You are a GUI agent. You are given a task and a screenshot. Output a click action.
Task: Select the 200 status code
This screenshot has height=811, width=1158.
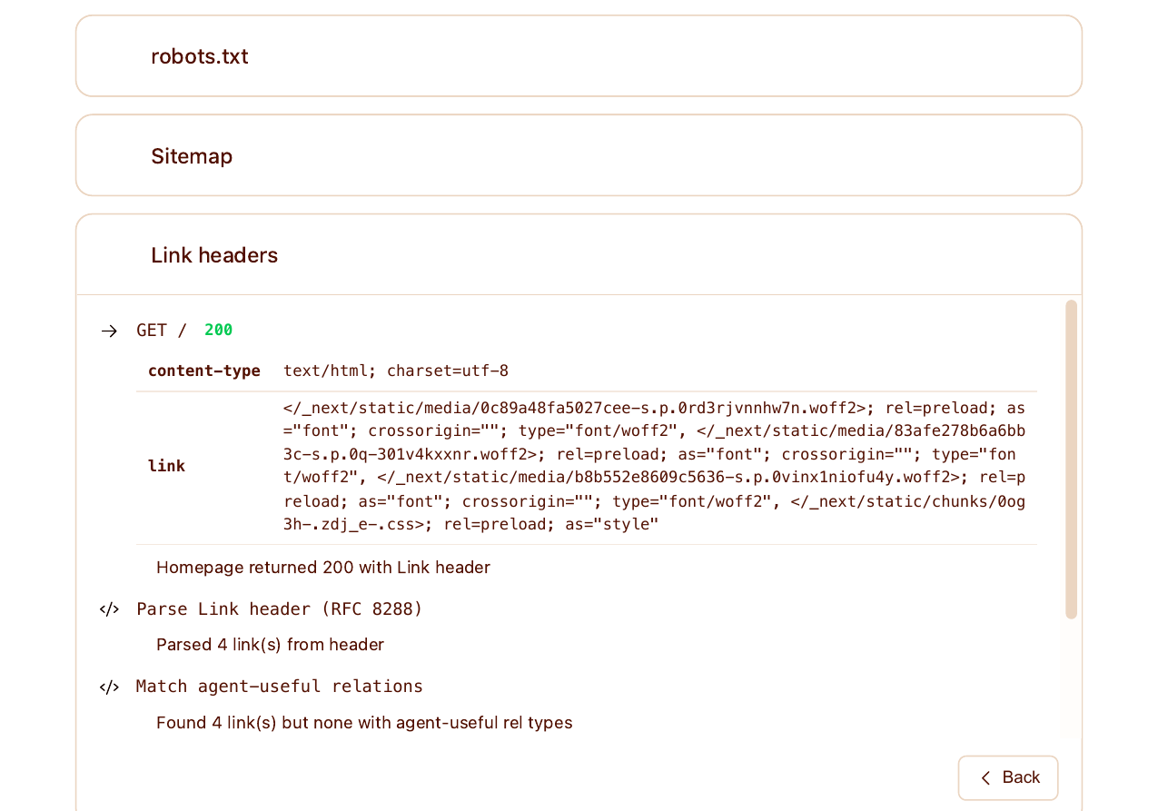pyautogui.click(x=218, y=331)
